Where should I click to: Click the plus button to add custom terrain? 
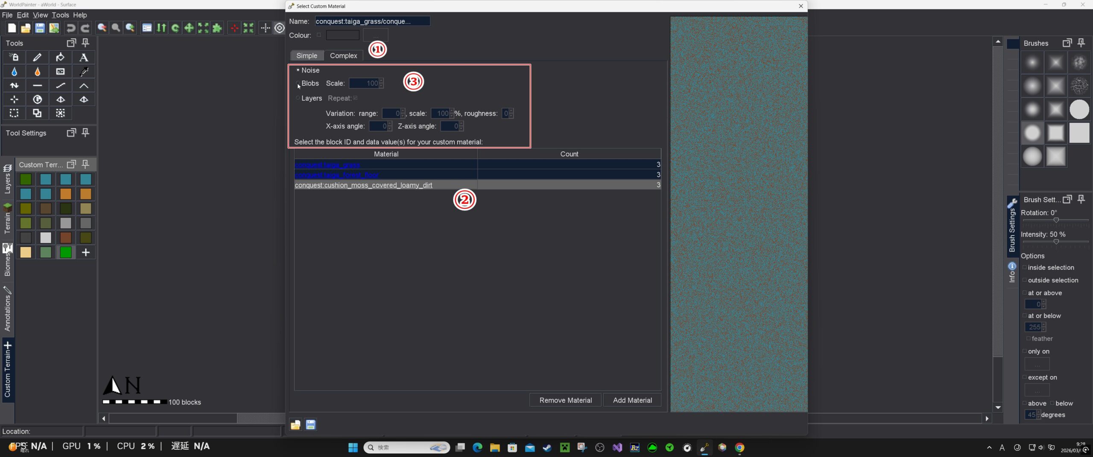click(85, 252)
